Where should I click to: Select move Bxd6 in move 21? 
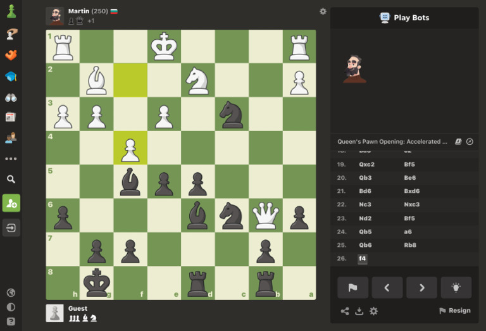click(x=412, y=191)
